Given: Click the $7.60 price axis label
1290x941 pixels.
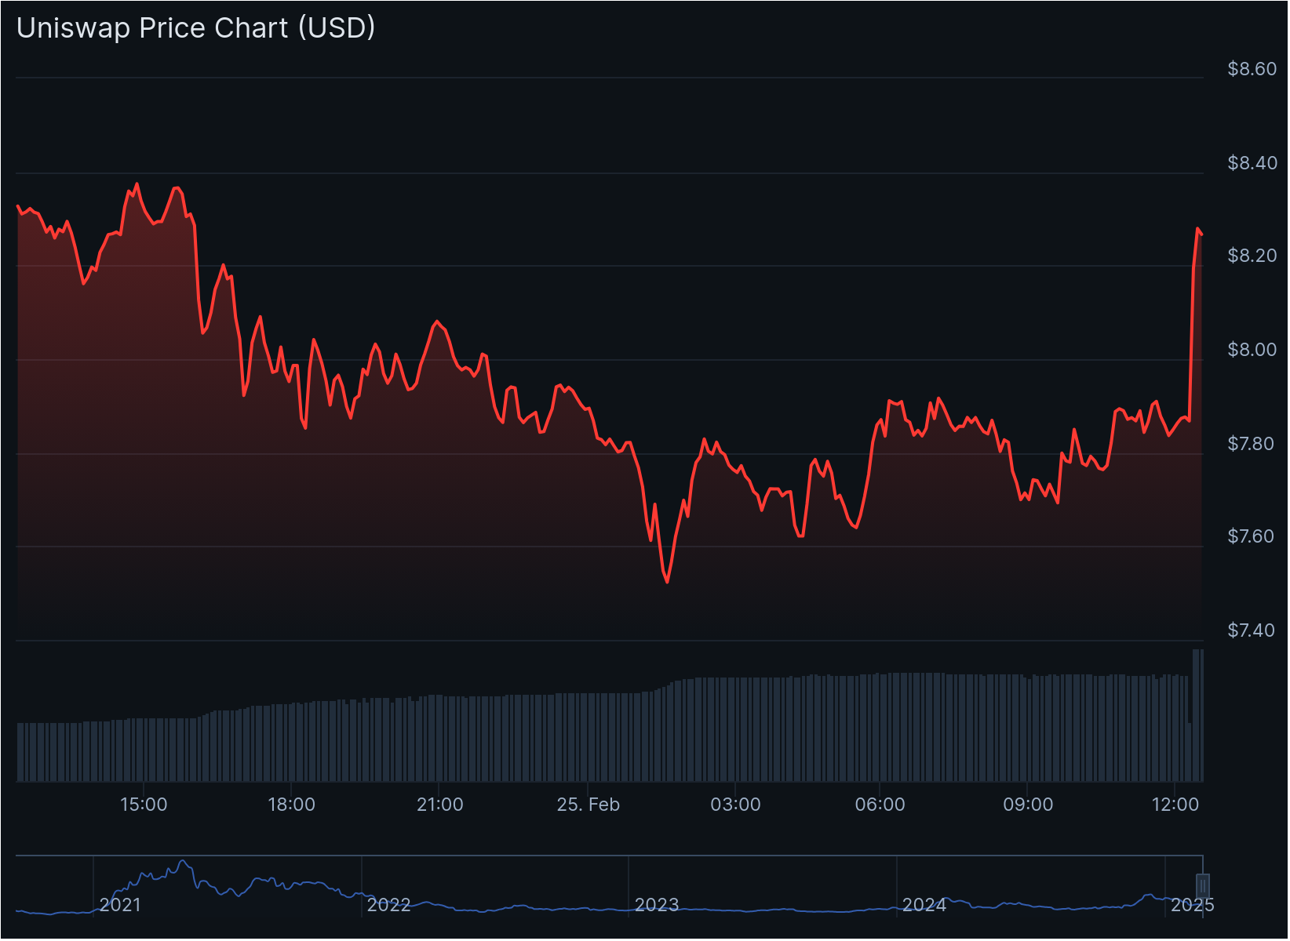Looking at the screenshot, I should pyautogui.click(x=1252, y=536).
